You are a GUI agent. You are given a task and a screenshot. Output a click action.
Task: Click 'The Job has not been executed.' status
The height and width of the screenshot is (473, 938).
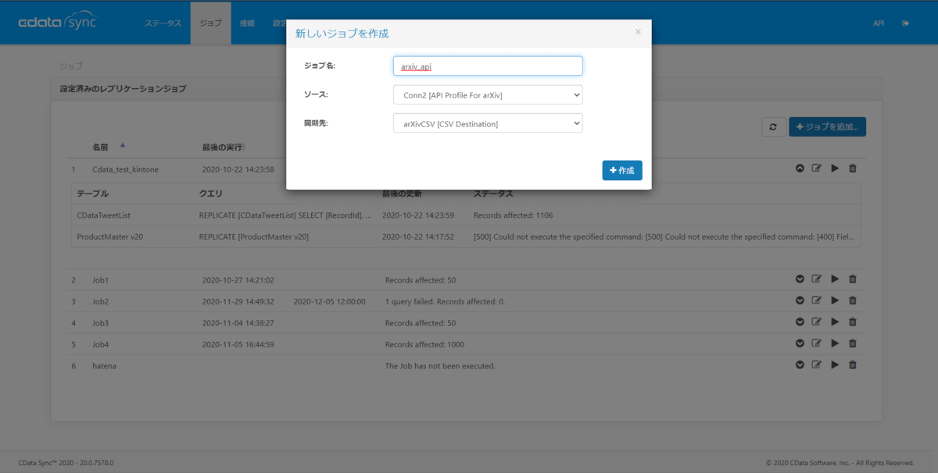tap(440, 365)
